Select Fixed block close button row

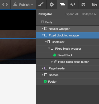pyautogui.click(x=68, y=62)
